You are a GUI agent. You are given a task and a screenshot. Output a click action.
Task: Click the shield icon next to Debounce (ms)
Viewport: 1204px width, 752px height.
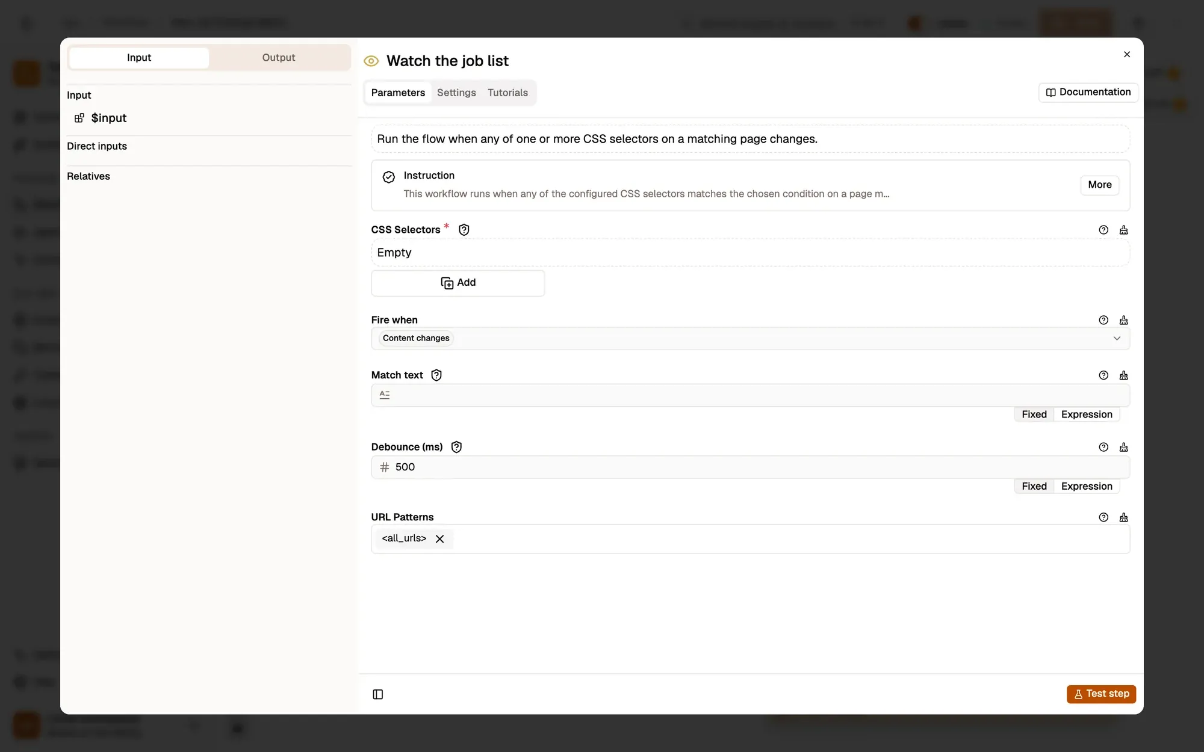456,447
